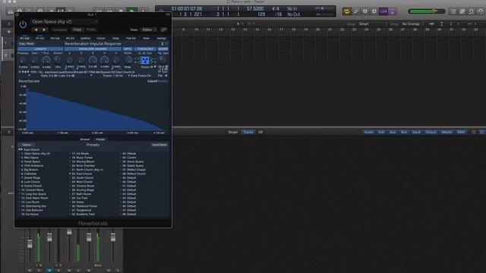This screenshot has width=486, height=273.
Task: Click the Save Banks button
Action: click(159, 145)
